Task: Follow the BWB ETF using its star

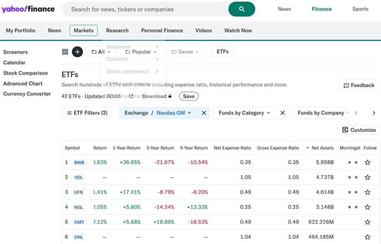Action: (x=368, y=162)
